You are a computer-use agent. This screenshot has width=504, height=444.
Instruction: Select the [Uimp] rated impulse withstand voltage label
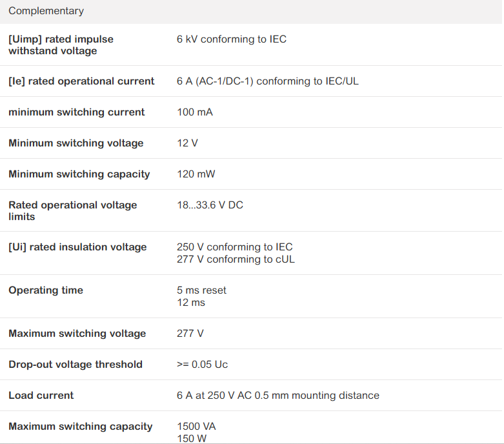(x=61, y=45)
